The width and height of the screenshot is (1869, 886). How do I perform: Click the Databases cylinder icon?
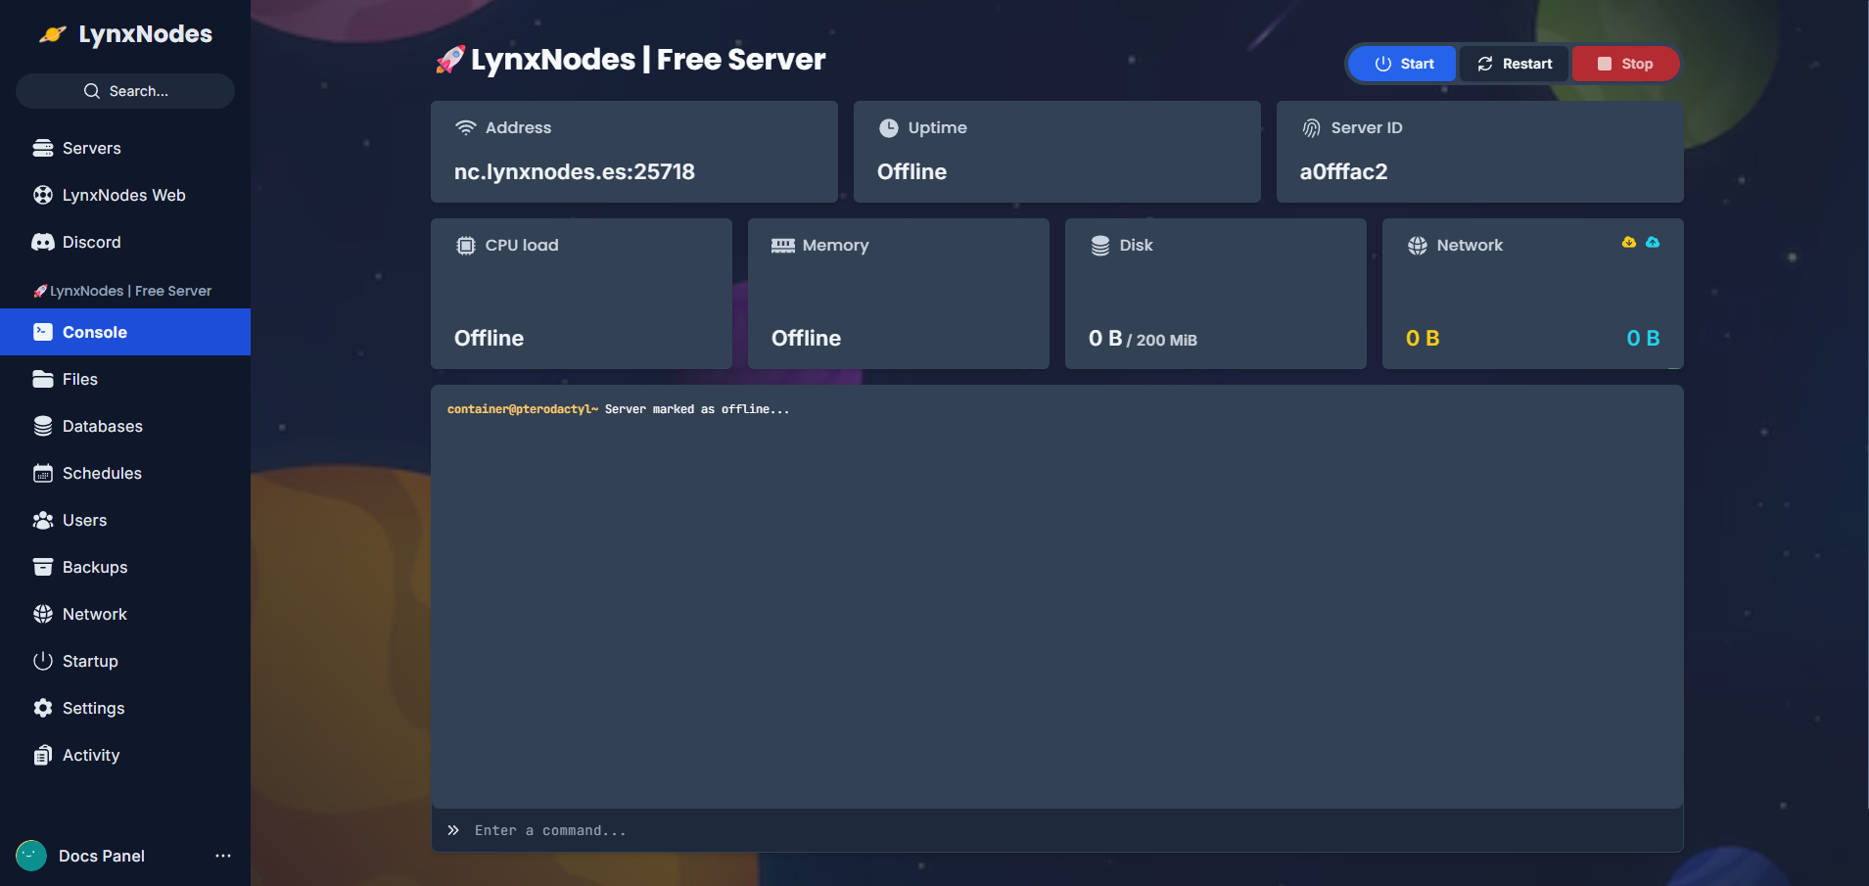(x=43, y=426)
